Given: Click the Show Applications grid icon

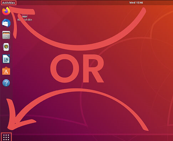Looking at the screenshot, I should click(6, 137).
